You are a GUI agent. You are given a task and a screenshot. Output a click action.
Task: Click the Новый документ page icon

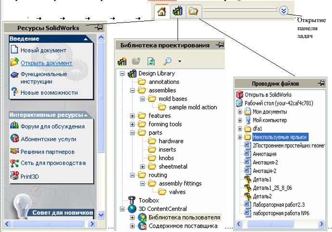coord(14,49)
